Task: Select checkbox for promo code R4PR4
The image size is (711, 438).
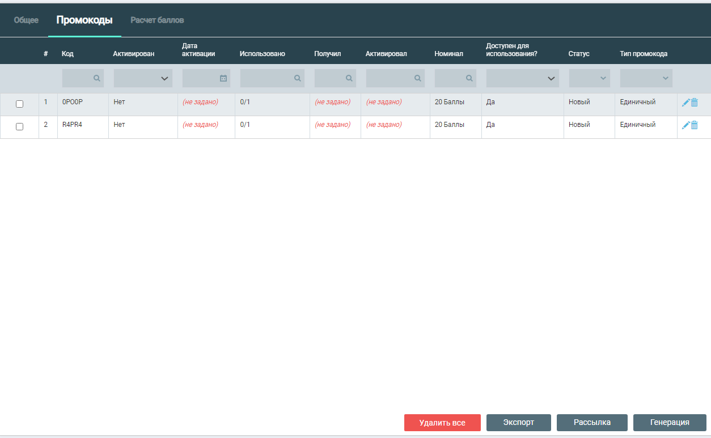Action: pos(19,127)
